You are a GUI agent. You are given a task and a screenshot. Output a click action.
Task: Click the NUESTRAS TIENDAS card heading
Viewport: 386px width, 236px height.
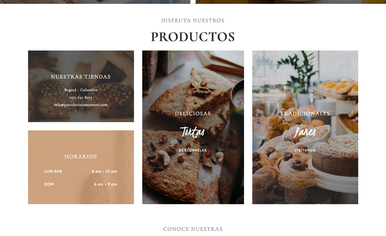[81, 77]
